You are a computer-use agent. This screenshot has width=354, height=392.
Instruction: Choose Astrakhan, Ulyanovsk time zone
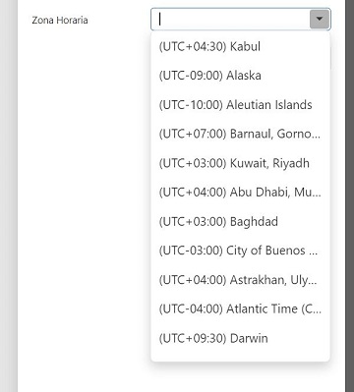pos(240,280)
